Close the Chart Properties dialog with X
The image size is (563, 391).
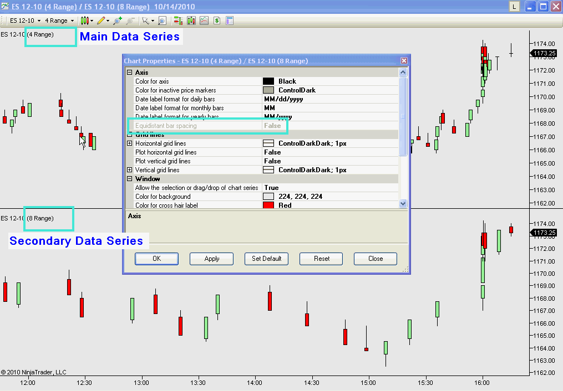pyautogui.click(x=404, y=60)
